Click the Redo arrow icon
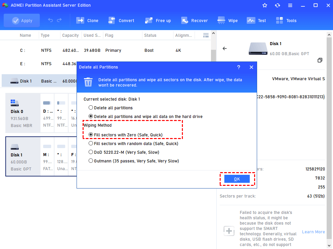Screen dimensions: 333x249 point(59,20)
